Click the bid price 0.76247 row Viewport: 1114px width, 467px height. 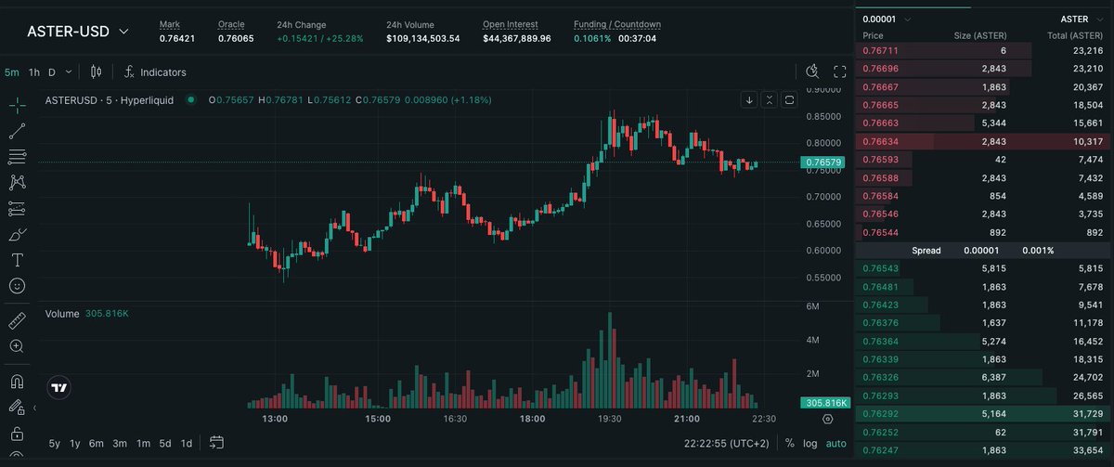pyautogui.click(x=984, y=449)
